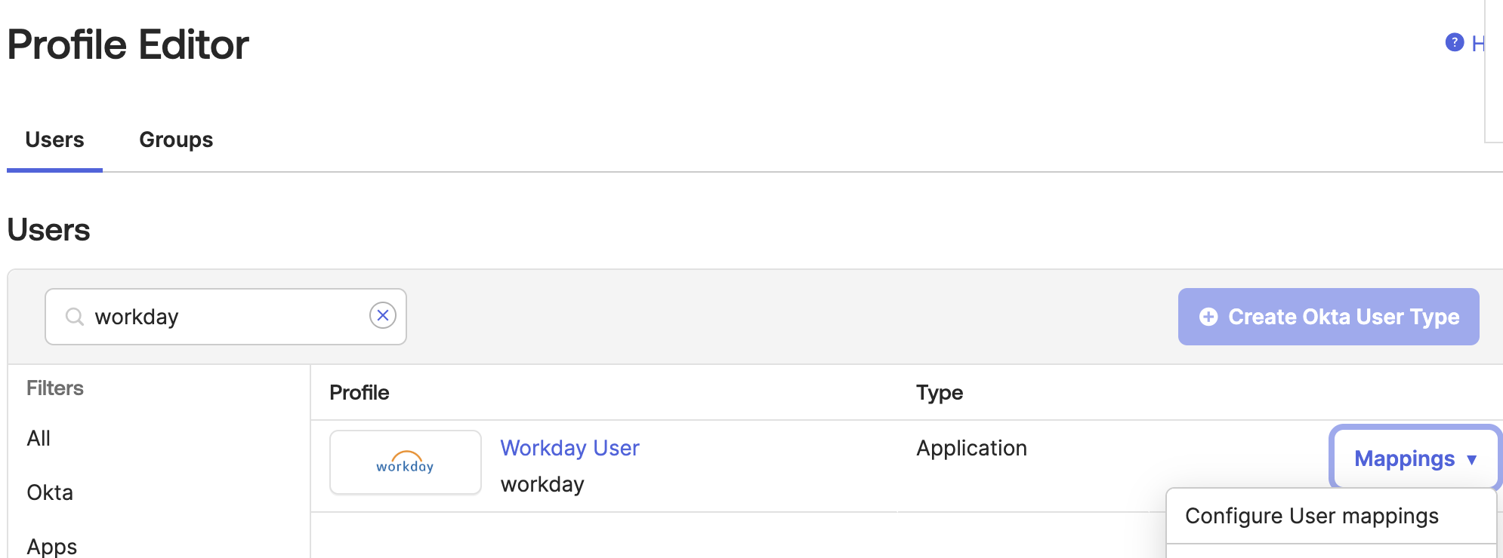Select the All filter
1503x558 pixels.
point(39,438)
